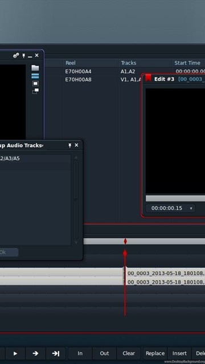
Task: Click the single-tile view icon in the viewer sidebar
Action: click(x=35, y=84)
